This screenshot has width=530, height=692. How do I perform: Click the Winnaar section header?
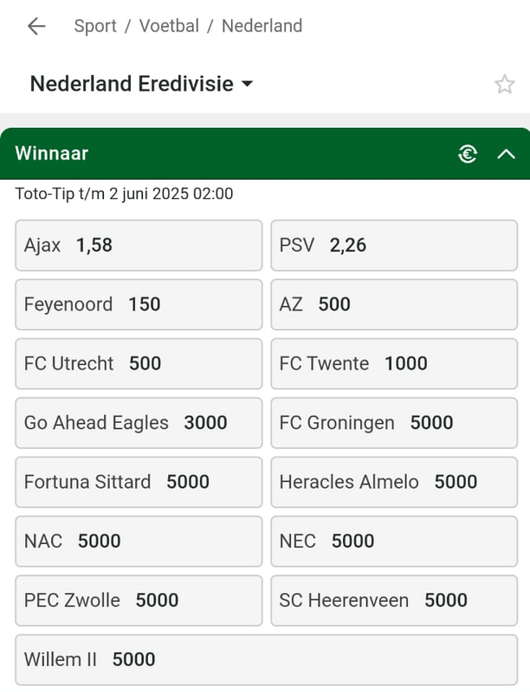pyautogui.click(x=173, y=154)
